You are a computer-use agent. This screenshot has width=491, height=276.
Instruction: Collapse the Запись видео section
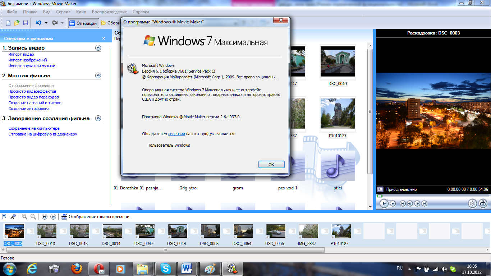coord(98,48)
